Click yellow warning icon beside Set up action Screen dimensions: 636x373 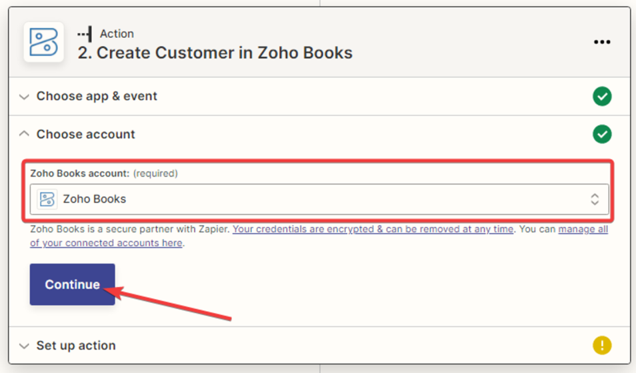pyautogui.click(x=601, y=346)
